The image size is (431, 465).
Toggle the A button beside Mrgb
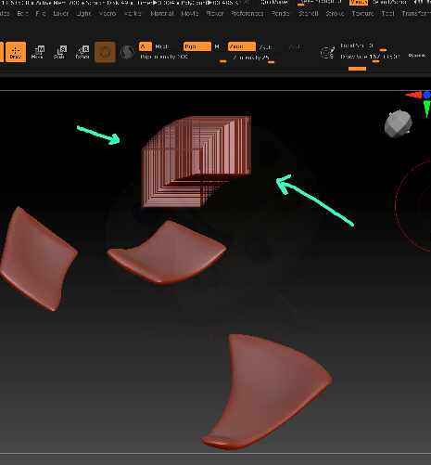146,46
